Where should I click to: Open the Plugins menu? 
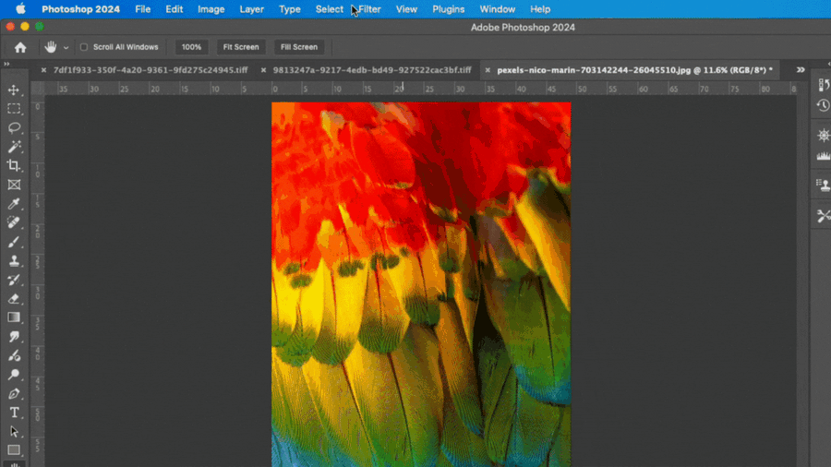click(449, 9)
